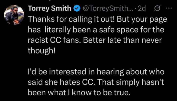Click "That simply hasn't" in the tweet
Image resolution: width=177 pixels, height=101 pixels.
coord(130,83)
